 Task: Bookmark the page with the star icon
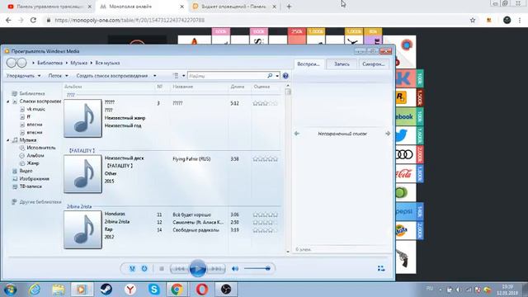click(x=473, y=20)
